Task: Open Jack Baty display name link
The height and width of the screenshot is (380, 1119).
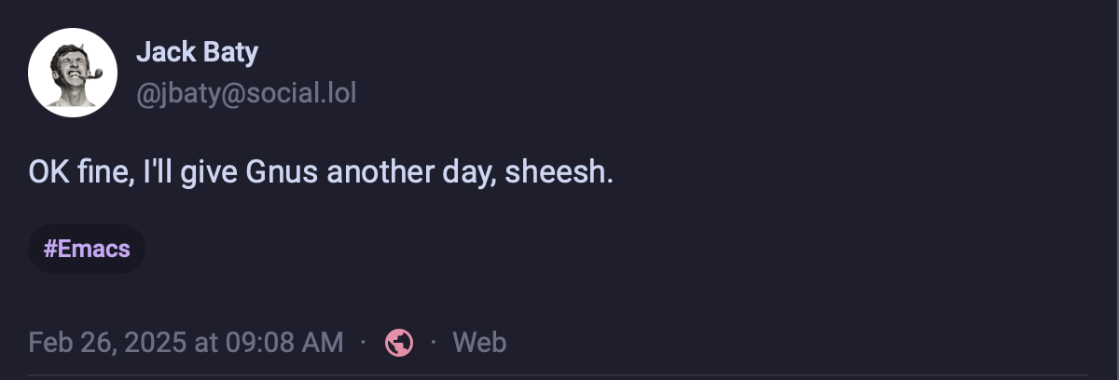Action: (x=197, y=52)
